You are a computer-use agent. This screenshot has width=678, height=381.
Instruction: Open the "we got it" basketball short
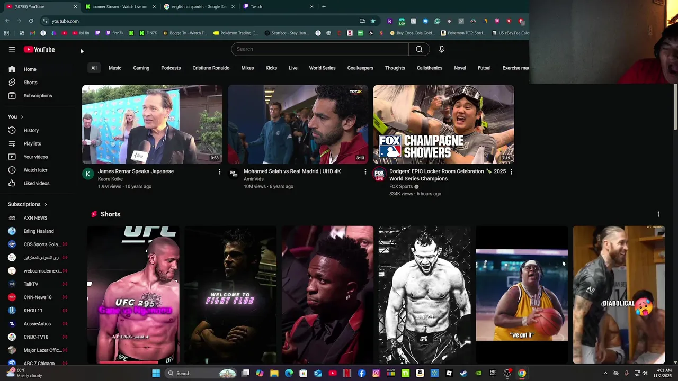522,295
